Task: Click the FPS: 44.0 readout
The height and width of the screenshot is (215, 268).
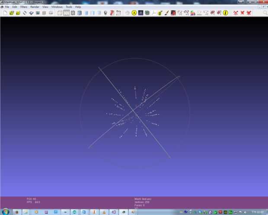Action: pos(33,202)
